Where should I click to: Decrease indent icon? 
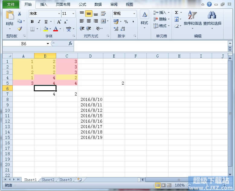82,28
